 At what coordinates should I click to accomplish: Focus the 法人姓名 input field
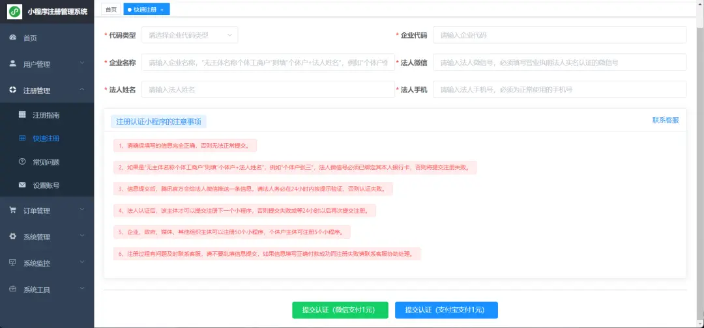(268, 90)
